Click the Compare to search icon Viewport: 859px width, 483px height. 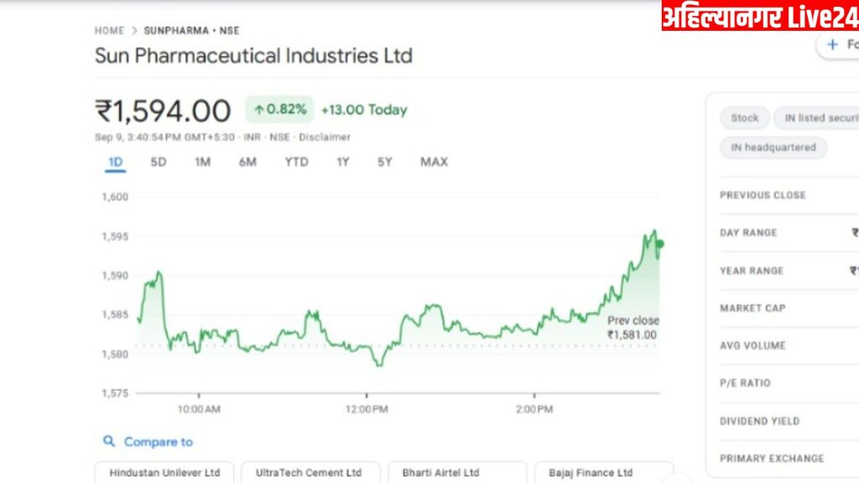(x=109, y=442)
